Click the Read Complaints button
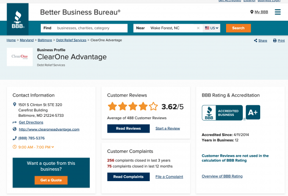Image resolution: width=288 pixels, height=196 pixels. (128, 177)
